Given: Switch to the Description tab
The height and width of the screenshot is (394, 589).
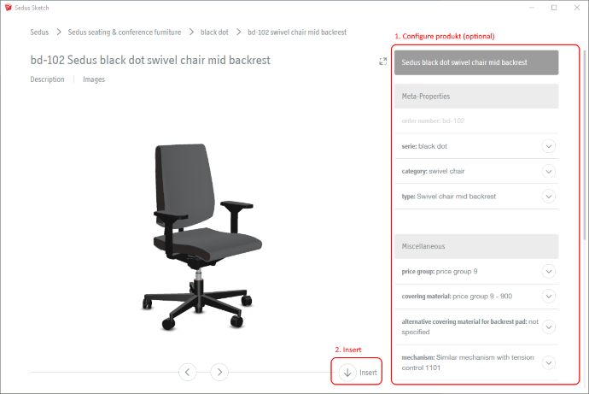Looking at the screenshot, I should 47,79.
